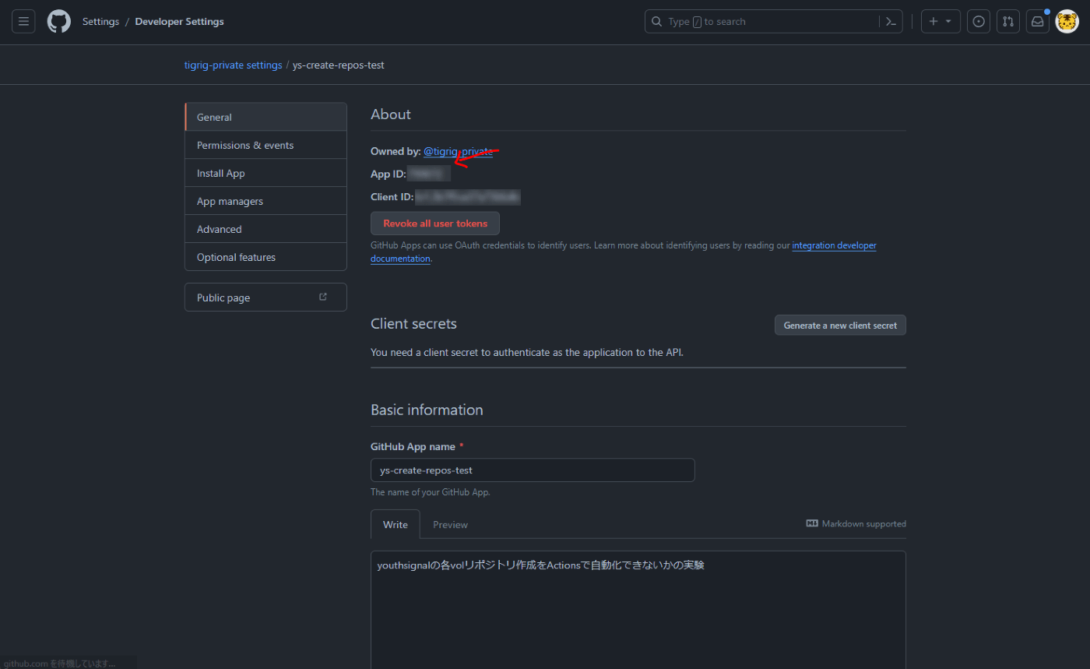The width and height of the screenshot is (1090, 669).
Task: Open the user avatar menu
Action: tap(1067, 21)
